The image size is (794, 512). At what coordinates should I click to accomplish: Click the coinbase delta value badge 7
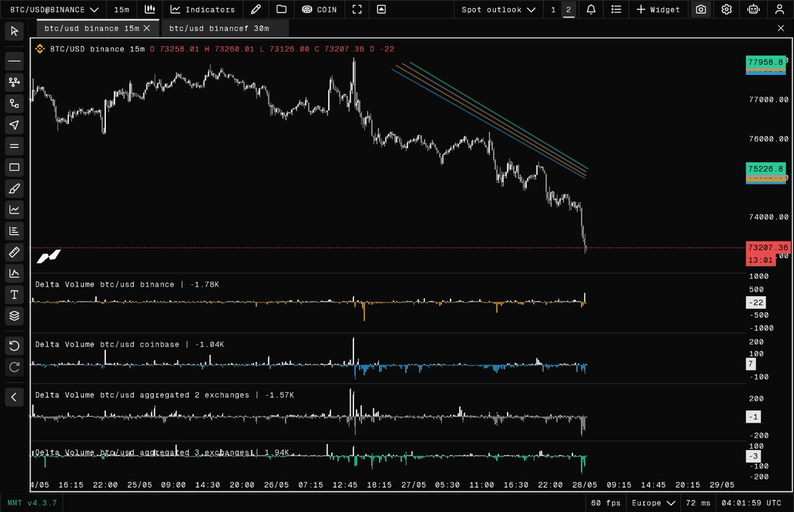[x=751, y=364]
